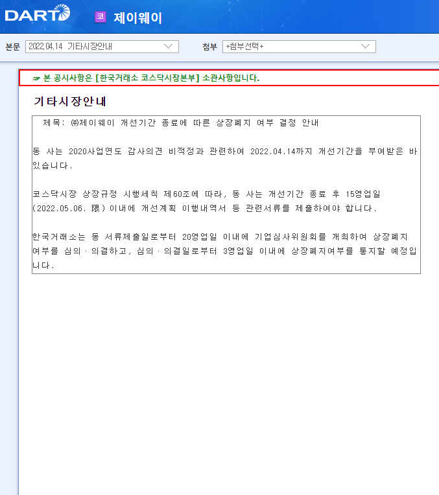This screenshot has width=439, height=495.
Task: Click the 첨부 dropdown chevron arrow
Action: (365, 47)
